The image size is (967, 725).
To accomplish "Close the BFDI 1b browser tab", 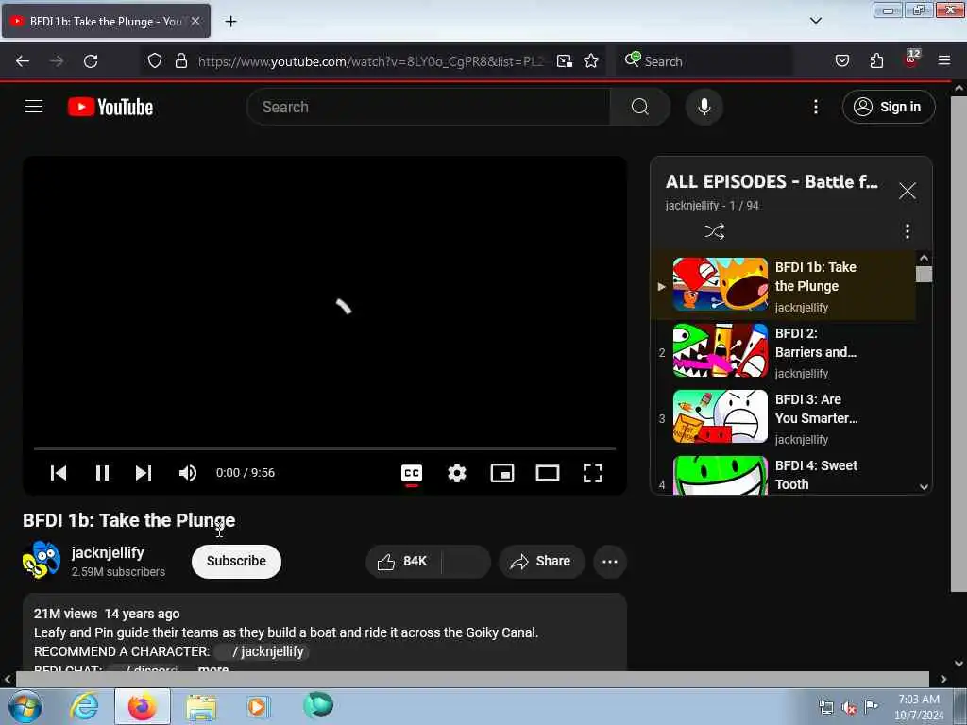I will coord(195,21).
